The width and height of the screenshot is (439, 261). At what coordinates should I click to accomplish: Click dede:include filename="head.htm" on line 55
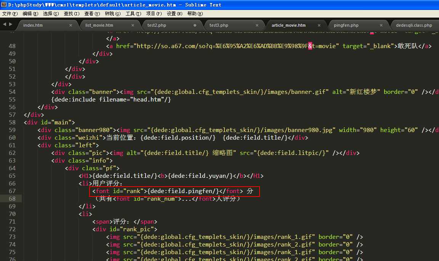coord(111,99)
